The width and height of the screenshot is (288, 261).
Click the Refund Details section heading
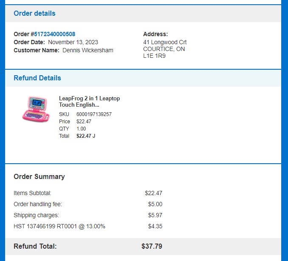coord(37,78)
